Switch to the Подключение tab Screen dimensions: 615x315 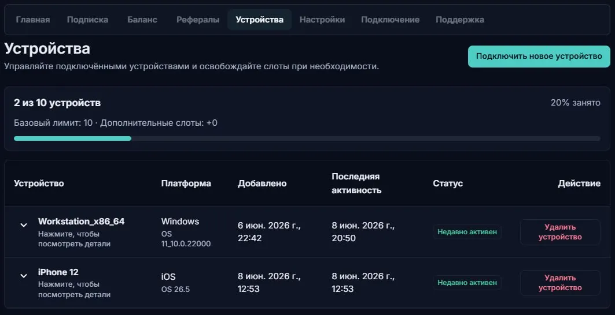(391, 20)
